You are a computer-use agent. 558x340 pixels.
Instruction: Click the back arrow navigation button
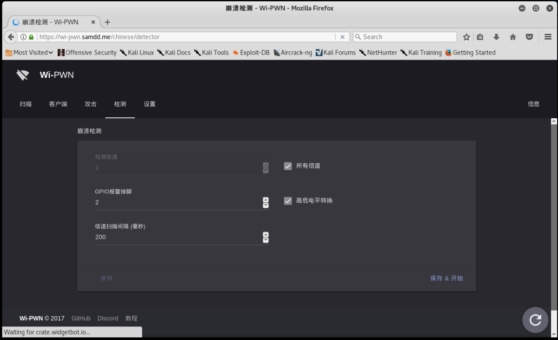(x=11, y=37)
